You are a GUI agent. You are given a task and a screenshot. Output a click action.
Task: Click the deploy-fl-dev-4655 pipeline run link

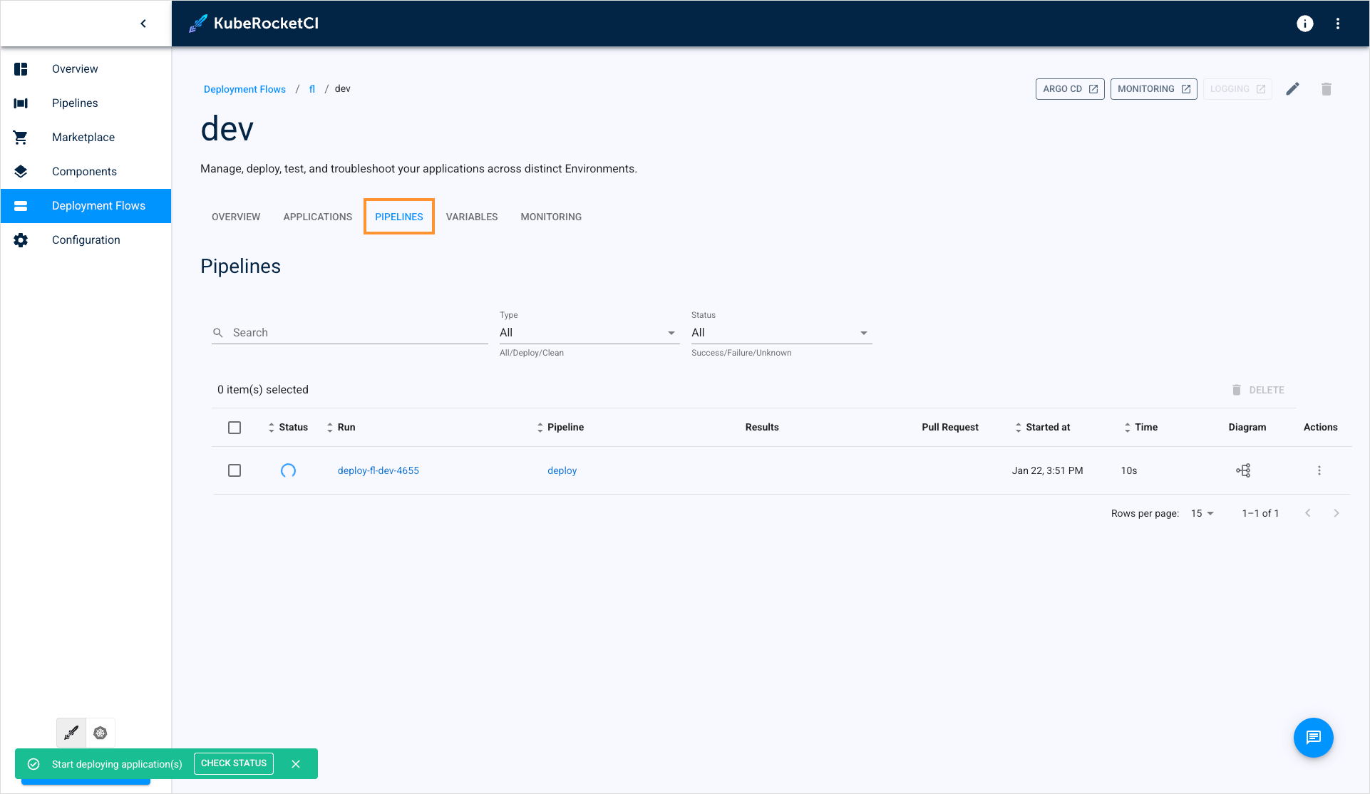378,470
